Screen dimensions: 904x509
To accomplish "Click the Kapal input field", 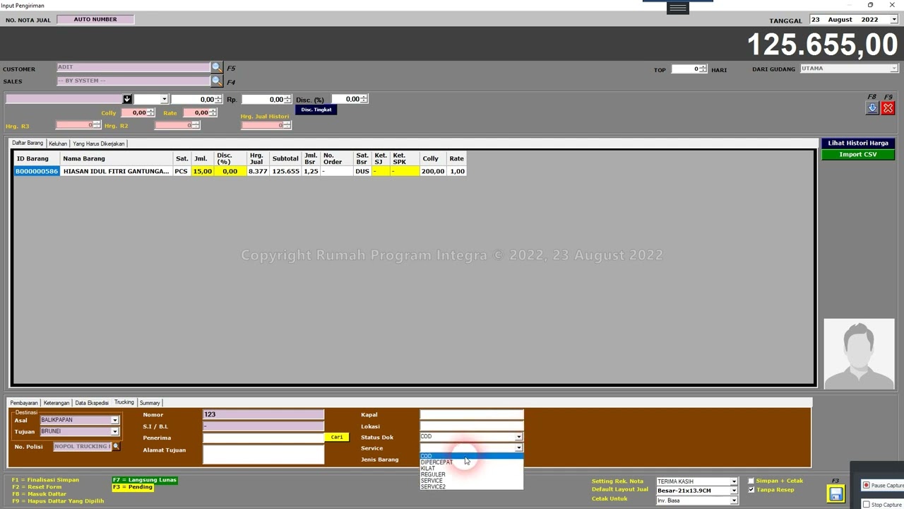I will pyautogui.click(x=472, y=415).
